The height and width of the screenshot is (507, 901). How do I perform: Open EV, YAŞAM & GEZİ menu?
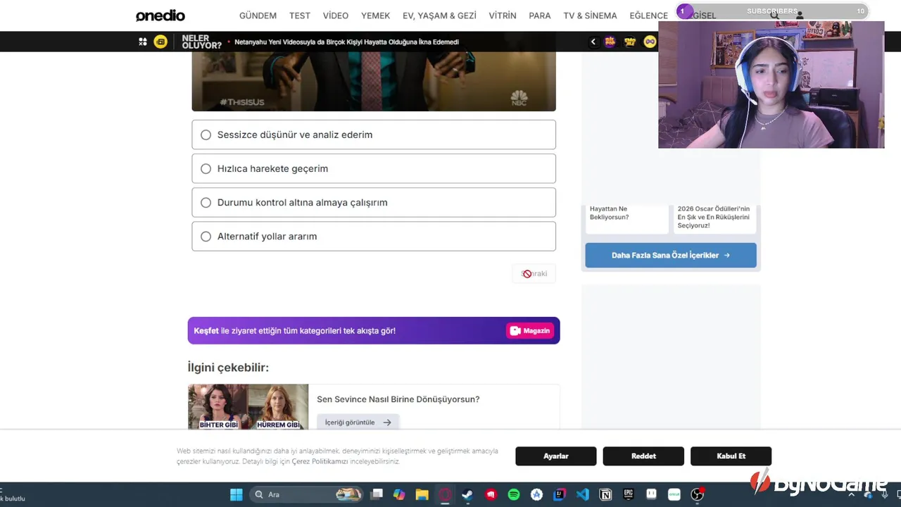pyautogui.click(x=439, y=15)
